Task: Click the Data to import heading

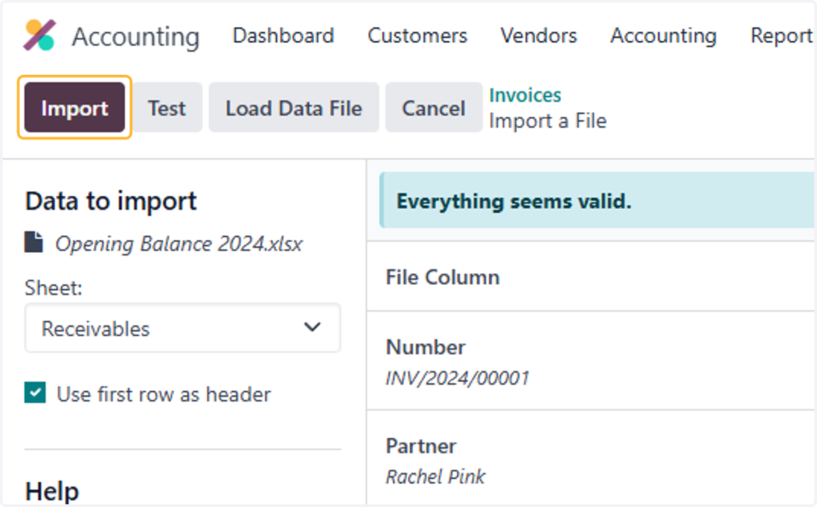Action: coord(111,200)
